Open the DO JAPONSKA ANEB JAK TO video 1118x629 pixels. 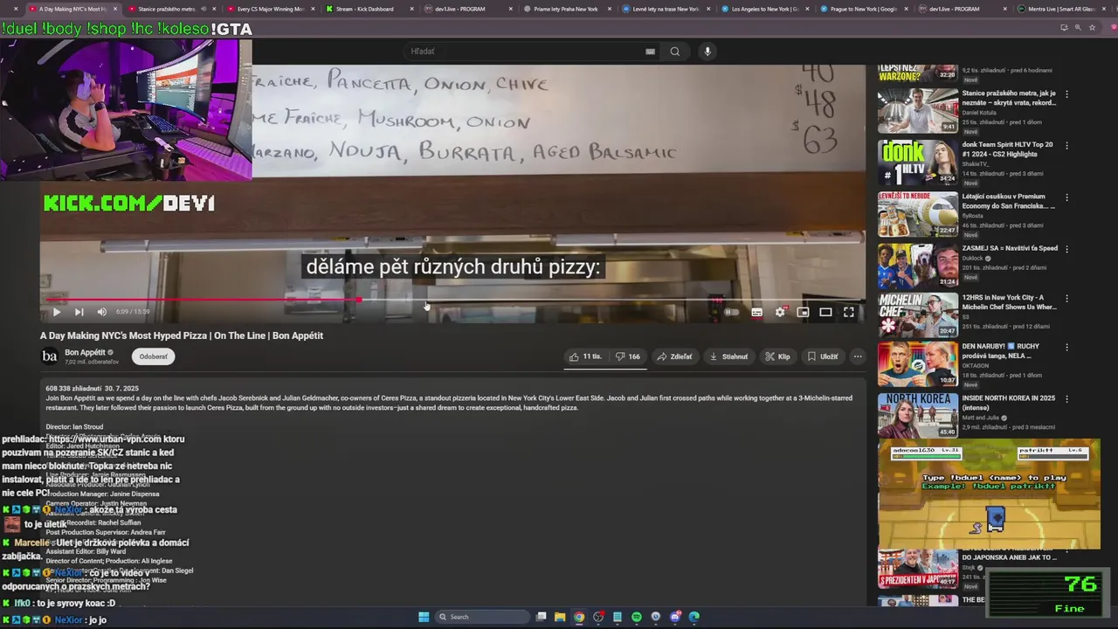pos(1009,557)
